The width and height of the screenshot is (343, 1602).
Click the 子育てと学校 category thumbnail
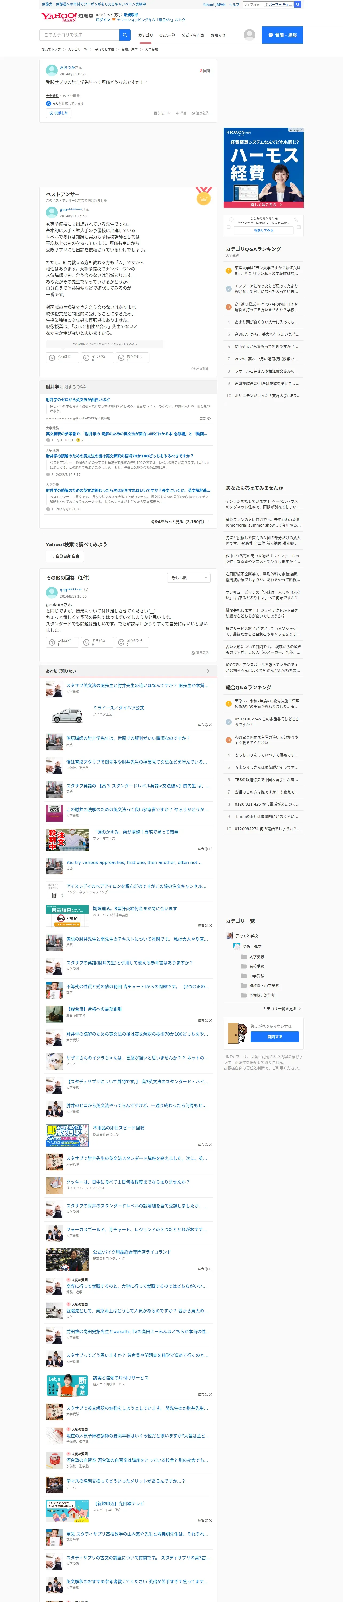[x=229, y=935]
